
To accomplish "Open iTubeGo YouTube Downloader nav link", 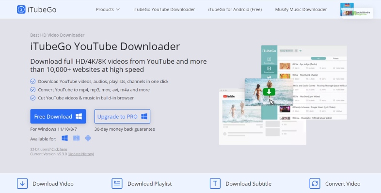I will (x=164, y=10).
